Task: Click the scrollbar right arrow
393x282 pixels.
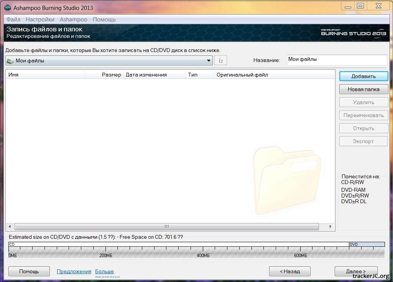Action: click(x=330, y=227)
